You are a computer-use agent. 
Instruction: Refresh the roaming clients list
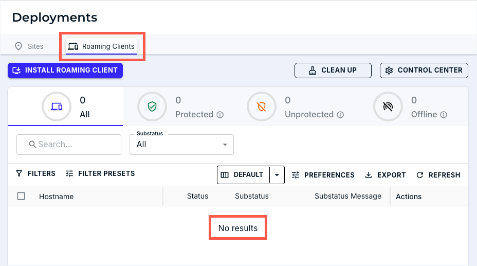pos(438,175)
